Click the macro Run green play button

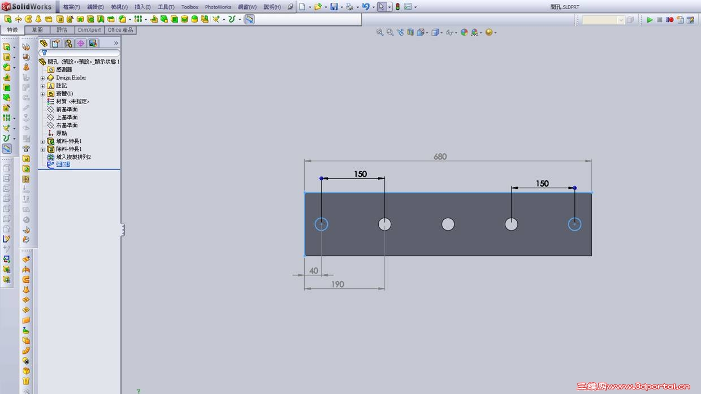tap(650, 20)
